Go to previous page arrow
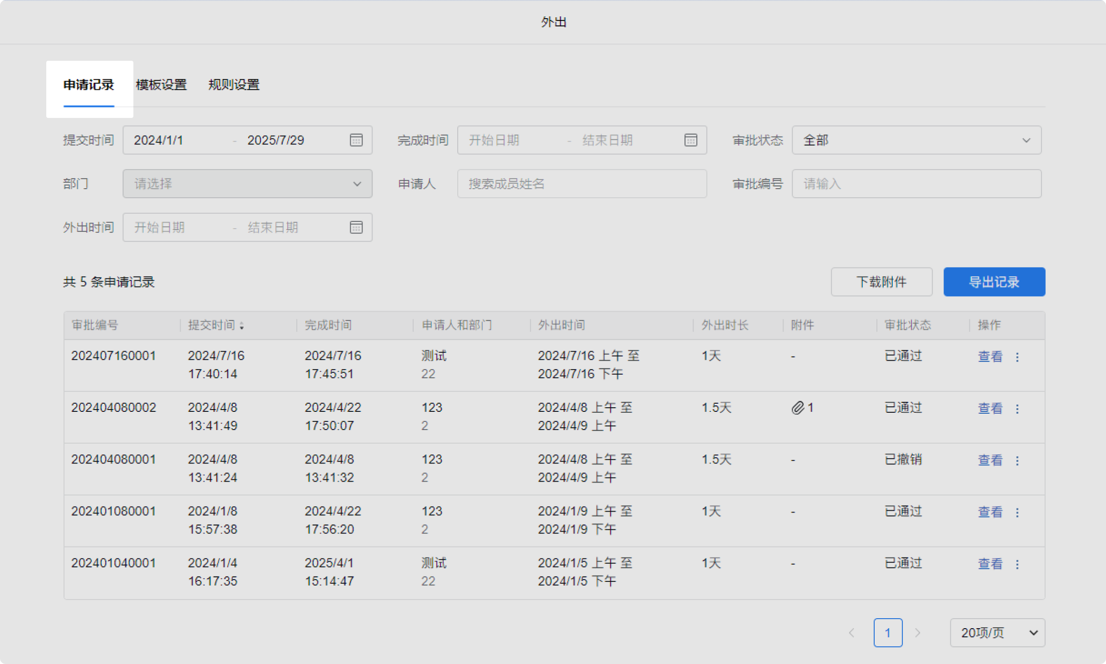1106x664 pixels. [x=852, y=633]
